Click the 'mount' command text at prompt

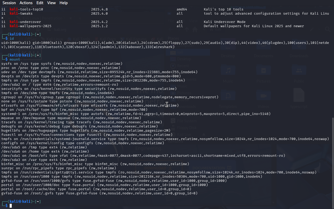[x=15, y=60]
